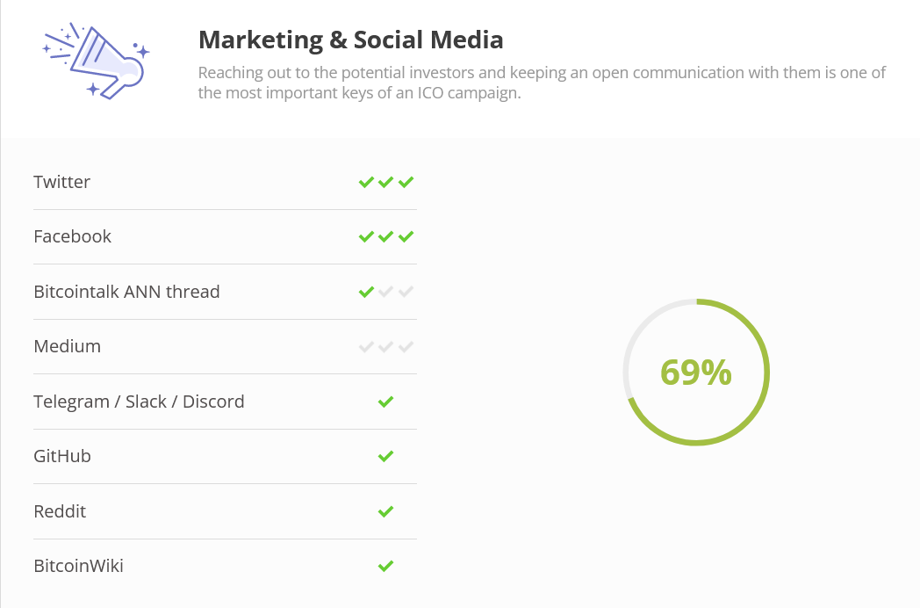The width and height of the screenshot is (920, 608).
Task: Click the 69% circular progress indicator
Action: pos(696,373)
